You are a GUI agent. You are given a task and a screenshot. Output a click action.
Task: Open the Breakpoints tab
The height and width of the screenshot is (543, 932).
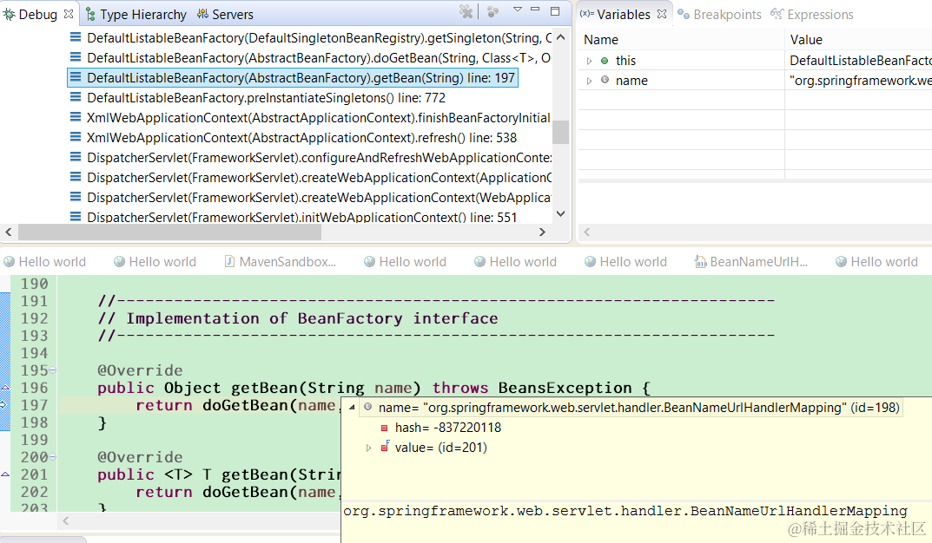(x=720, y=14)
